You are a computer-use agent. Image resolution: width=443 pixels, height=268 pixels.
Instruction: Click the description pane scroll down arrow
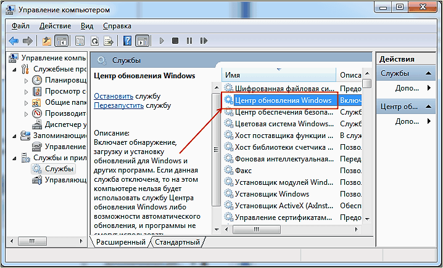pyautogui.click(x=217, y=229)
